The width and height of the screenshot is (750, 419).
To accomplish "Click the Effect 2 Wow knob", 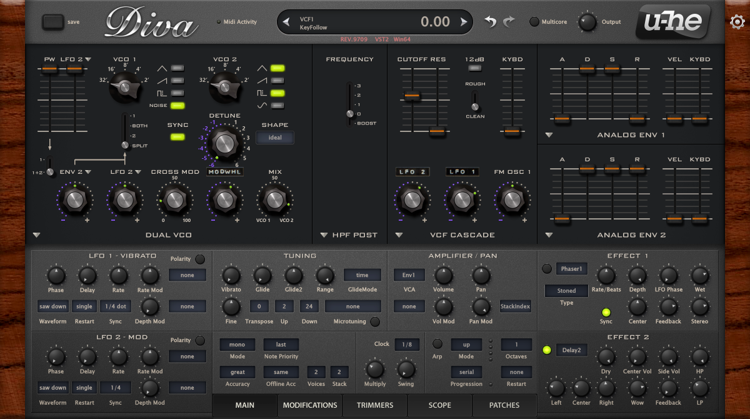I will click(637, 388).
